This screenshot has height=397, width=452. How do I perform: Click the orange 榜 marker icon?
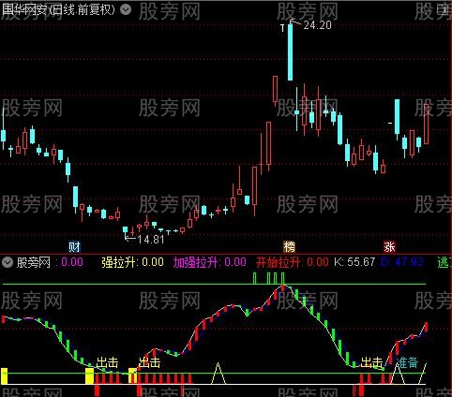tap(289, 247)
